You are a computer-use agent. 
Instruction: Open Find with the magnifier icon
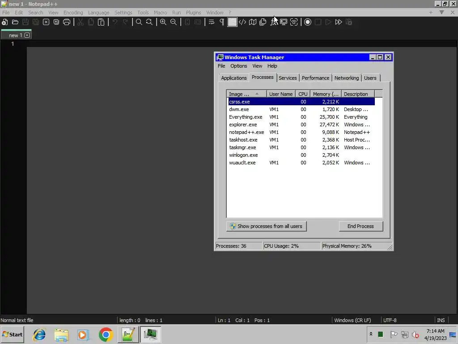click(139, 22)
